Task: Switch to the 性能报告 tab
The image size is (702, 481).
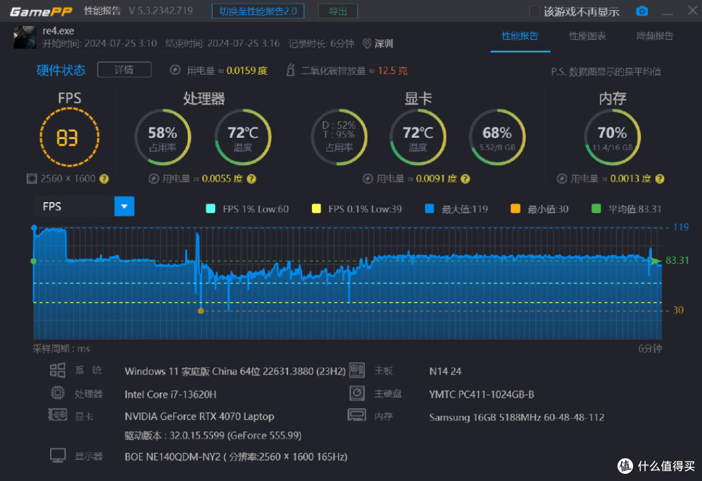Action: [520, 36]
